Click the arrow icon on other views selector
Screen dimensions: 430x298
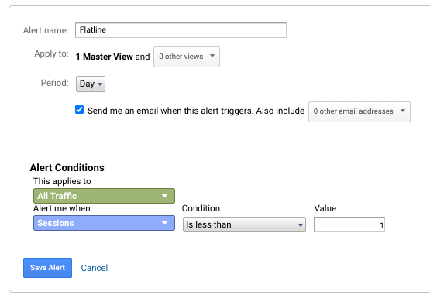pyautogui.click(x=212, y=56)
